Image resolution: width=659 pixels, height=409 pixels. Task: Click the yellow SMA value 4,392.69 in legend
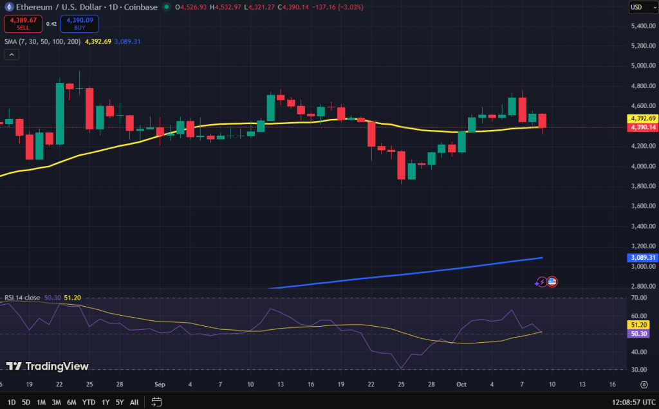point(98,42)
